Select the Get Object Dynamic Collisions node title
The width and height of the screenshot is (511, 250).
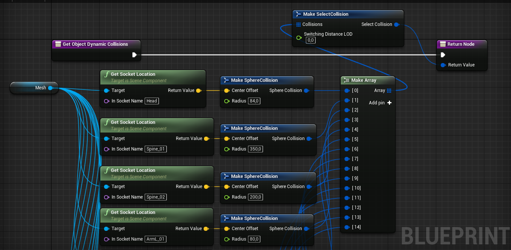point(95,44)
